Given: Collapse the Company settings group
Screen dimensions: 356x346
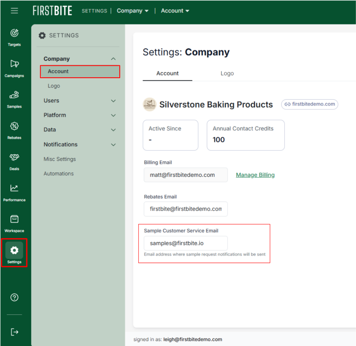Looking at the screenshot, I should coord(80,59).
